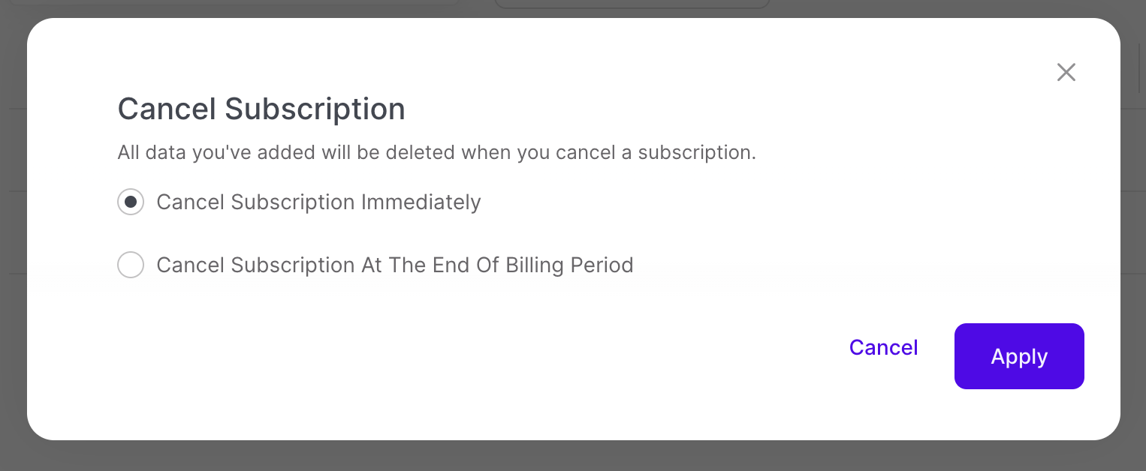
Task: Pick the unselected billing period radio option
Action: click(131, 265)
